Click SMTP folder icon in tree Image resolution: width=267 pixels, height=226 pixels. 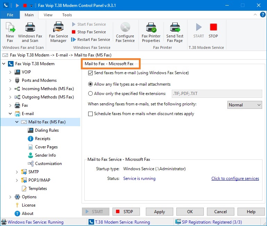pyautogui.click(x=24, y=172)
